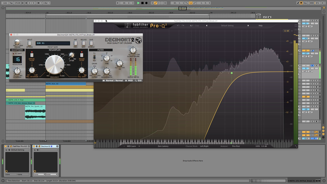Click the Link button
This screenshot has height=184, width=327.
coord(5,3)
